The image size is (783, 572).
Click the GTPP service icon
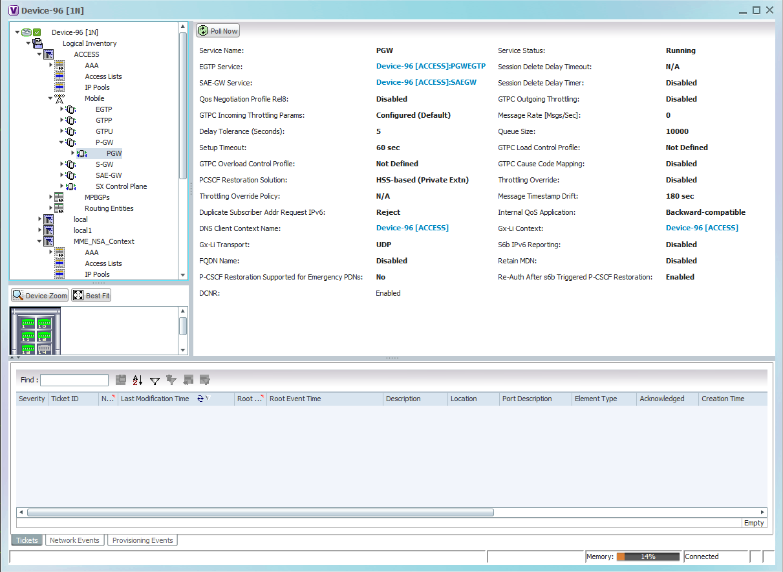click(70, 120)
